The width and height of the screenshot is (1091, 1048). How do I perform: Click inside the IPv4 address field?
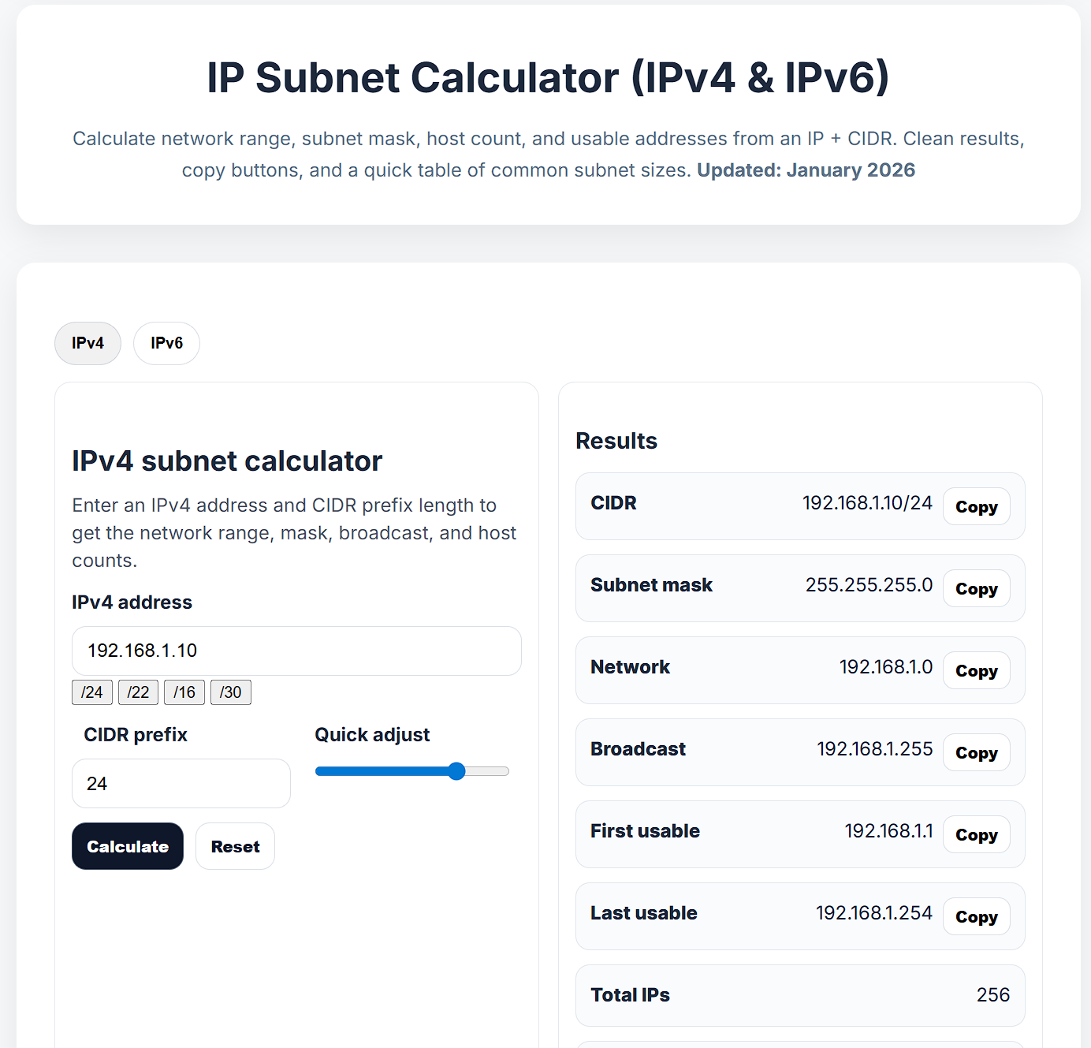coord(296,651)
